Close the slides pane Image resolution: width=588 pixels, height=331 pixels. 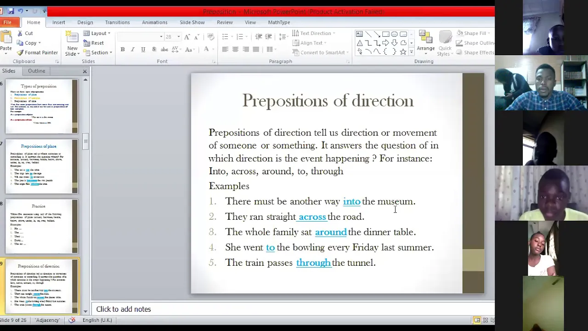point(85,71)
